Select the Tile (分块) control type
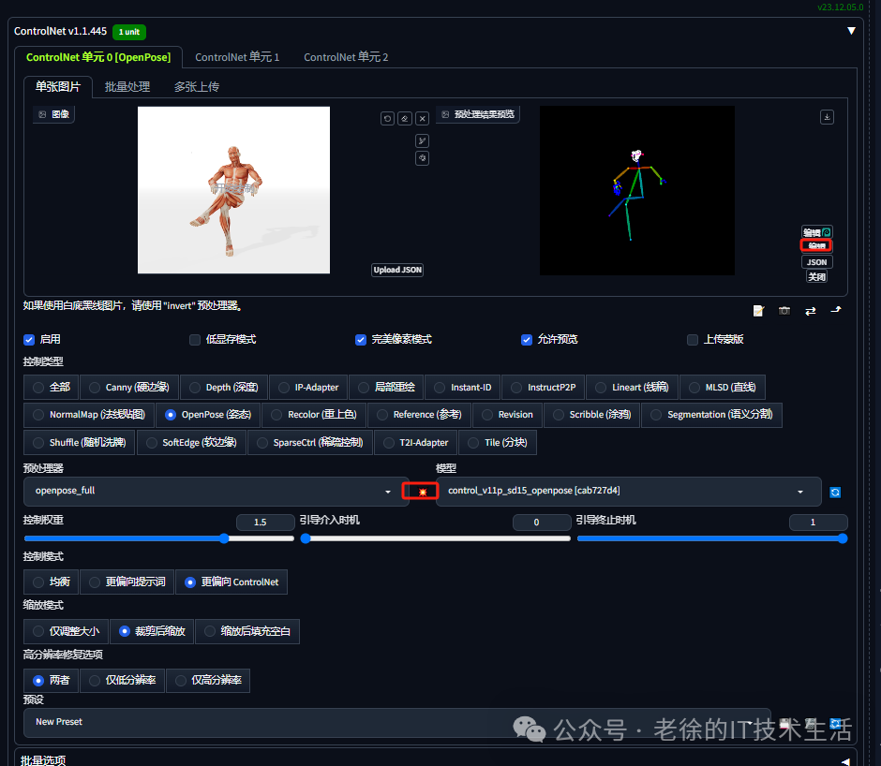The image size is (881, 766). 498,443
